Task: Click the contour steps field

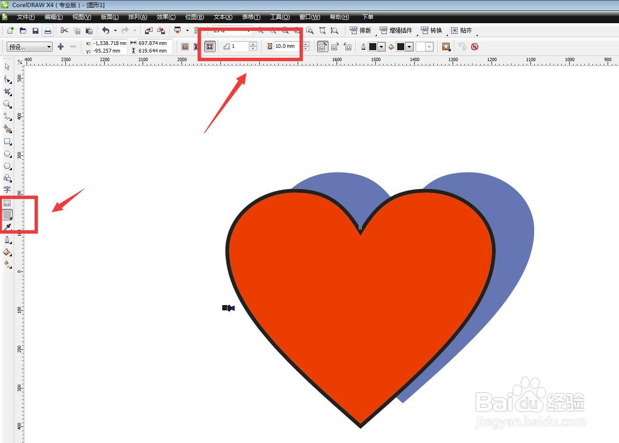Action: tap(239, 46)
